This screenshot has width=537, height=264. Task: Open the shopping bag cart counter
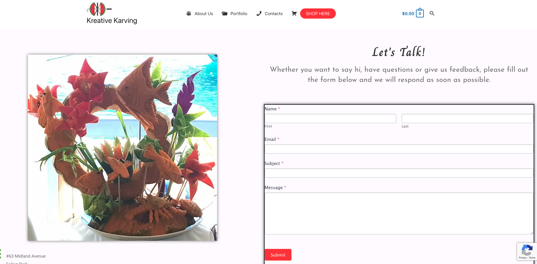click(x=420, y=13)
